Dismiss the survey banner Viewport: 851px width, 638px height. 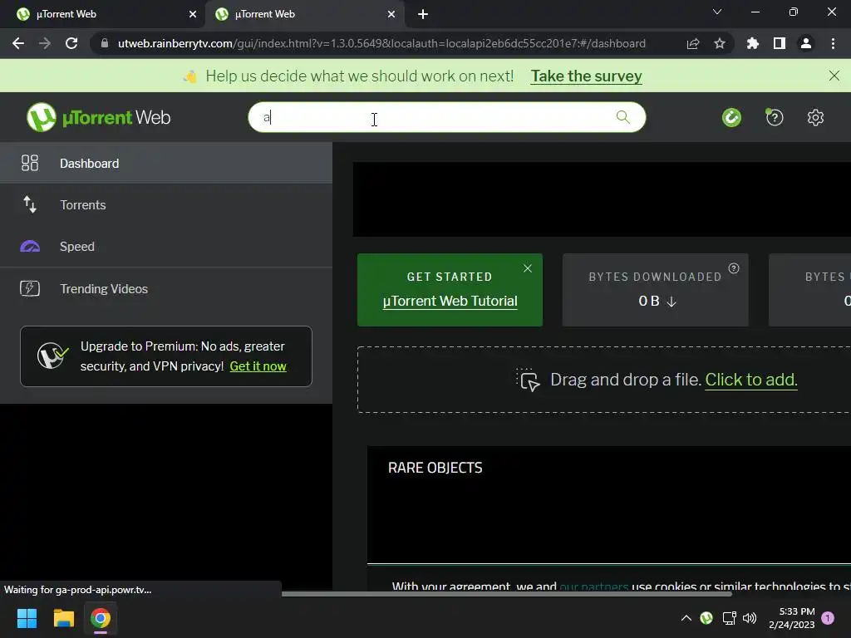tap(834, 76)
